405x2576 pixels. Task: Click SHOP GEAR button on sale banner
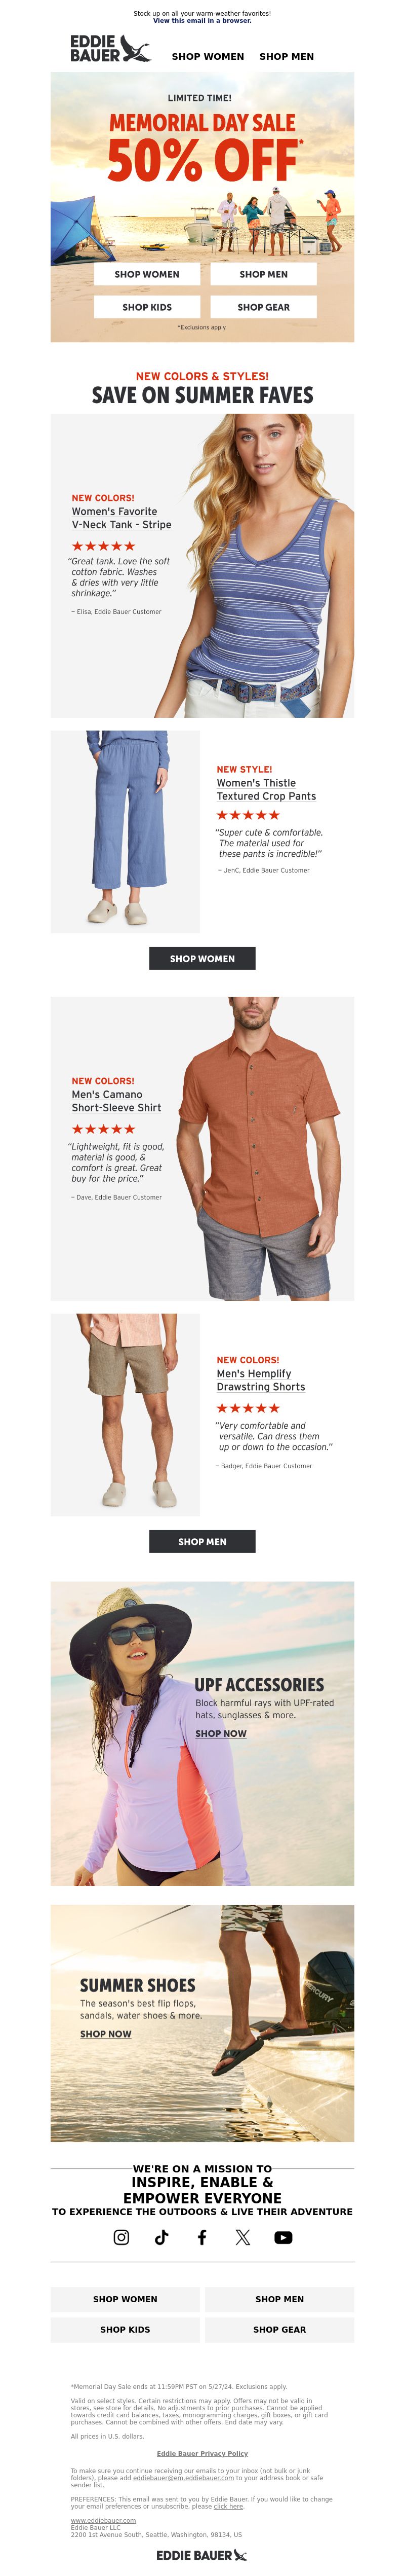[263, 307]
